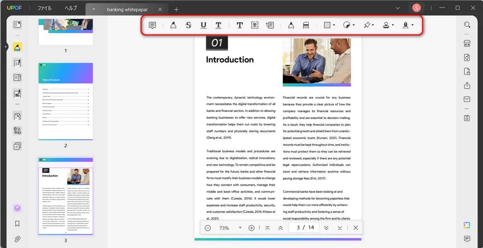Select the pencil drawing tool
The width and height of the screenshot is (483, 248).
coord(291,25)
